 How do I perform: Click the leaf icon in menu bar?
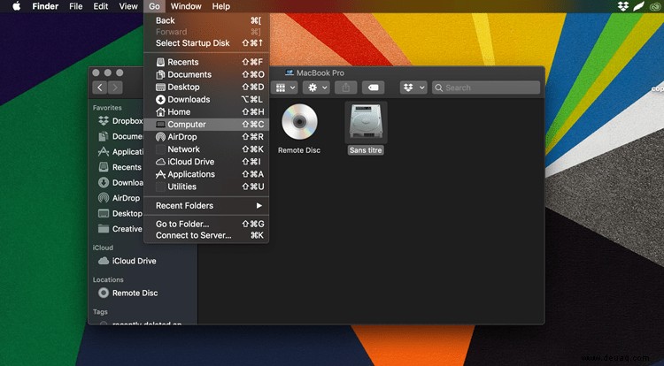638,6
